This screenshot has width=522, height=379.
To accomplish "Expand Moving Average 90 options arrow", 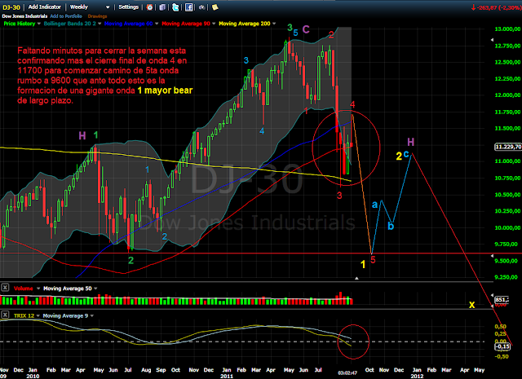I will point(214,24).
